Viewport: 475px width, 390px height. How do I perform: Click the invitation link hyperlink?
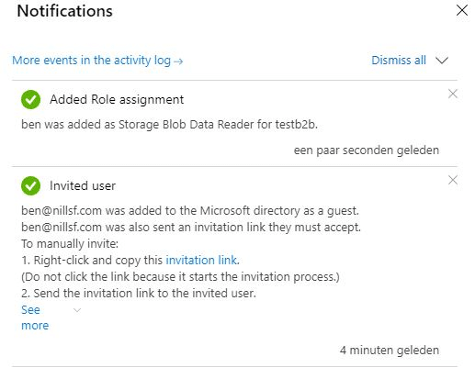[202, 261]
